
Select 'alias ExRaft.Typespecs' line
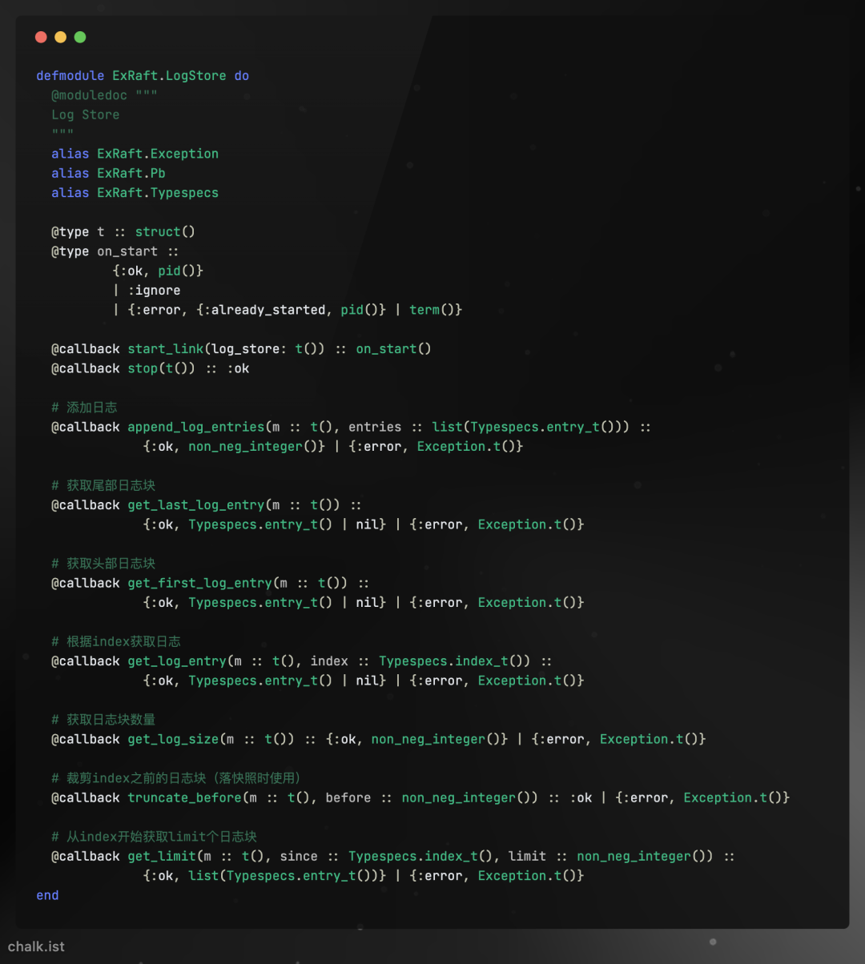pos(135,193)
